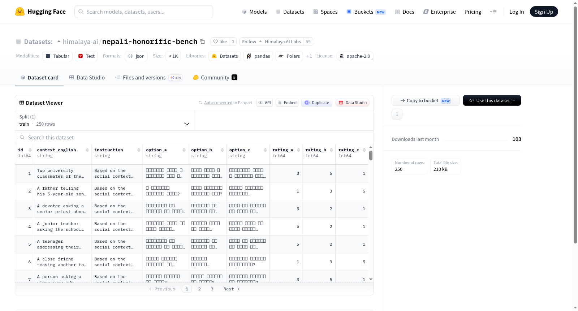Select the json format tag
578x311 pixels.
coord(136,56)
